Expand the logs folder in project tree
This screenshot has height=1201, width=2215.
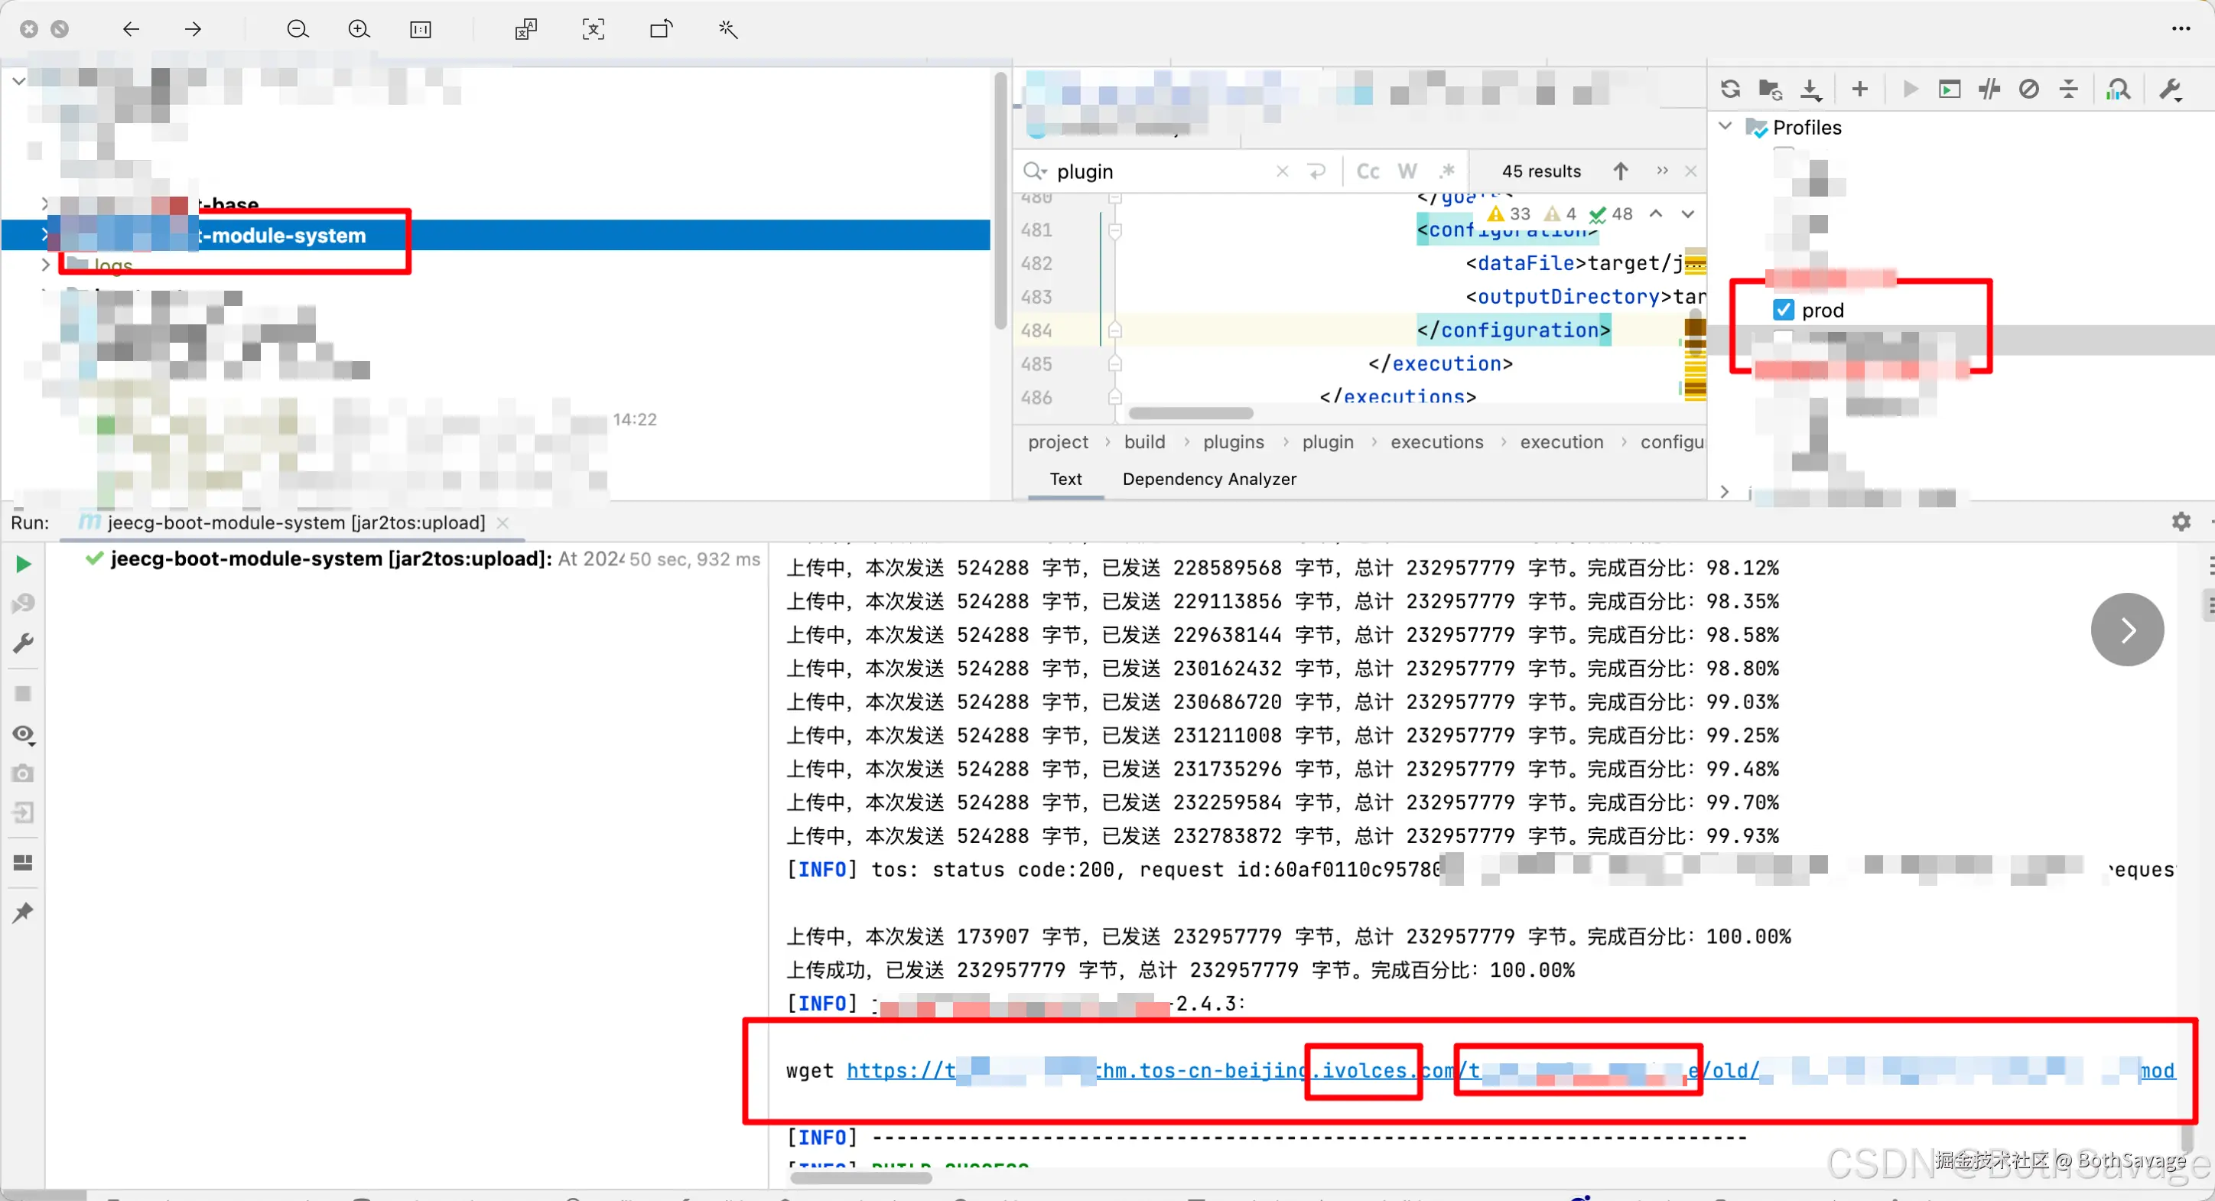[x=44, y=265]
